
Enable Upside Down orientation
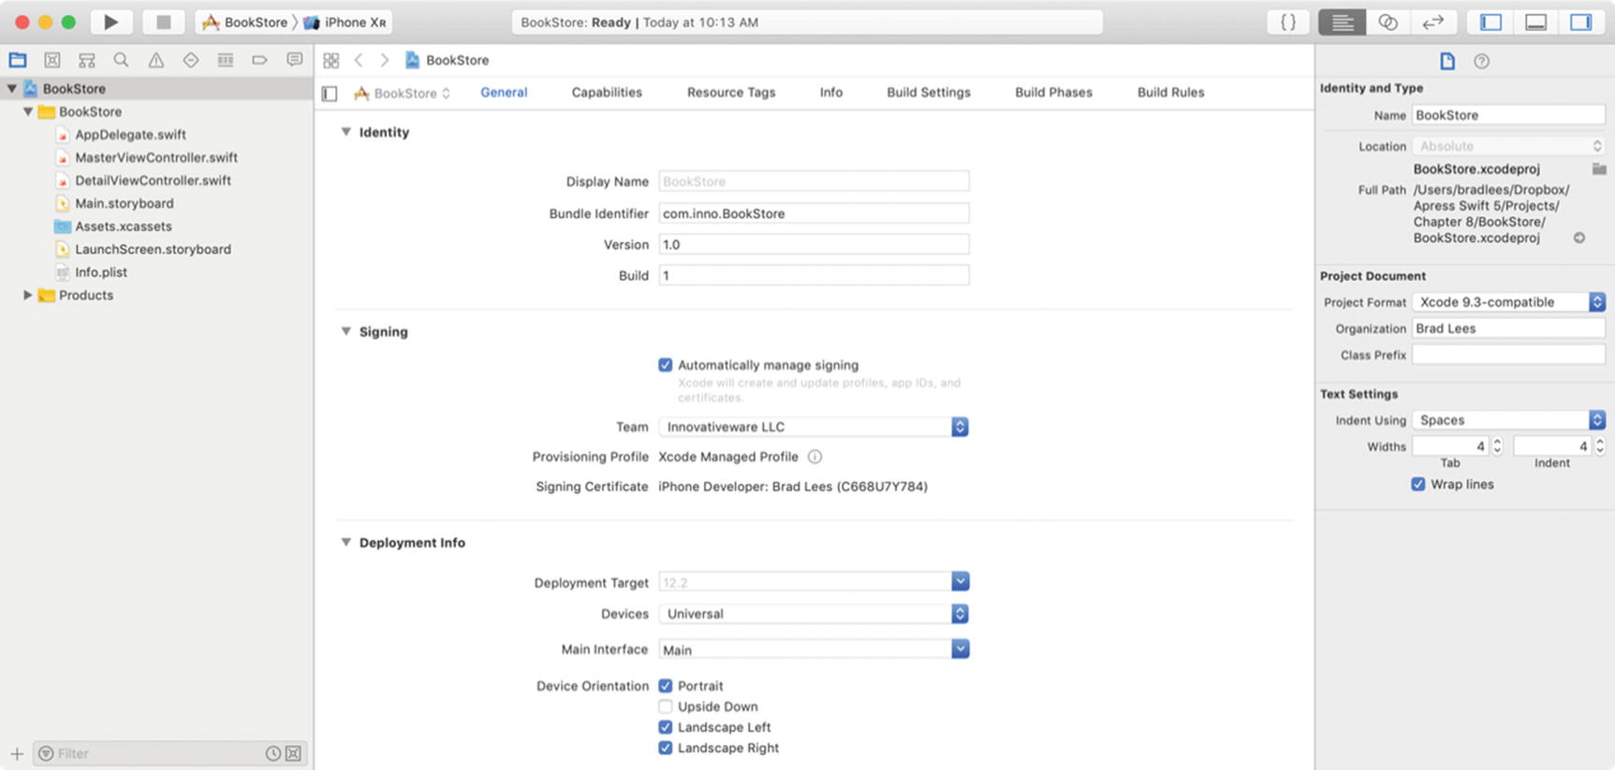[665, 706]
